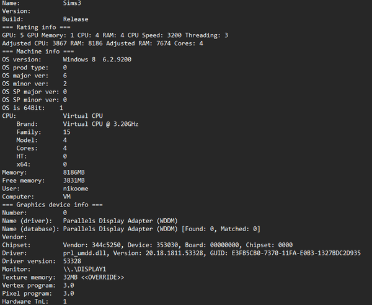Click the 'Windows 8 6.2.9200' OS version
372x305 pixels.
coord(97,60)
